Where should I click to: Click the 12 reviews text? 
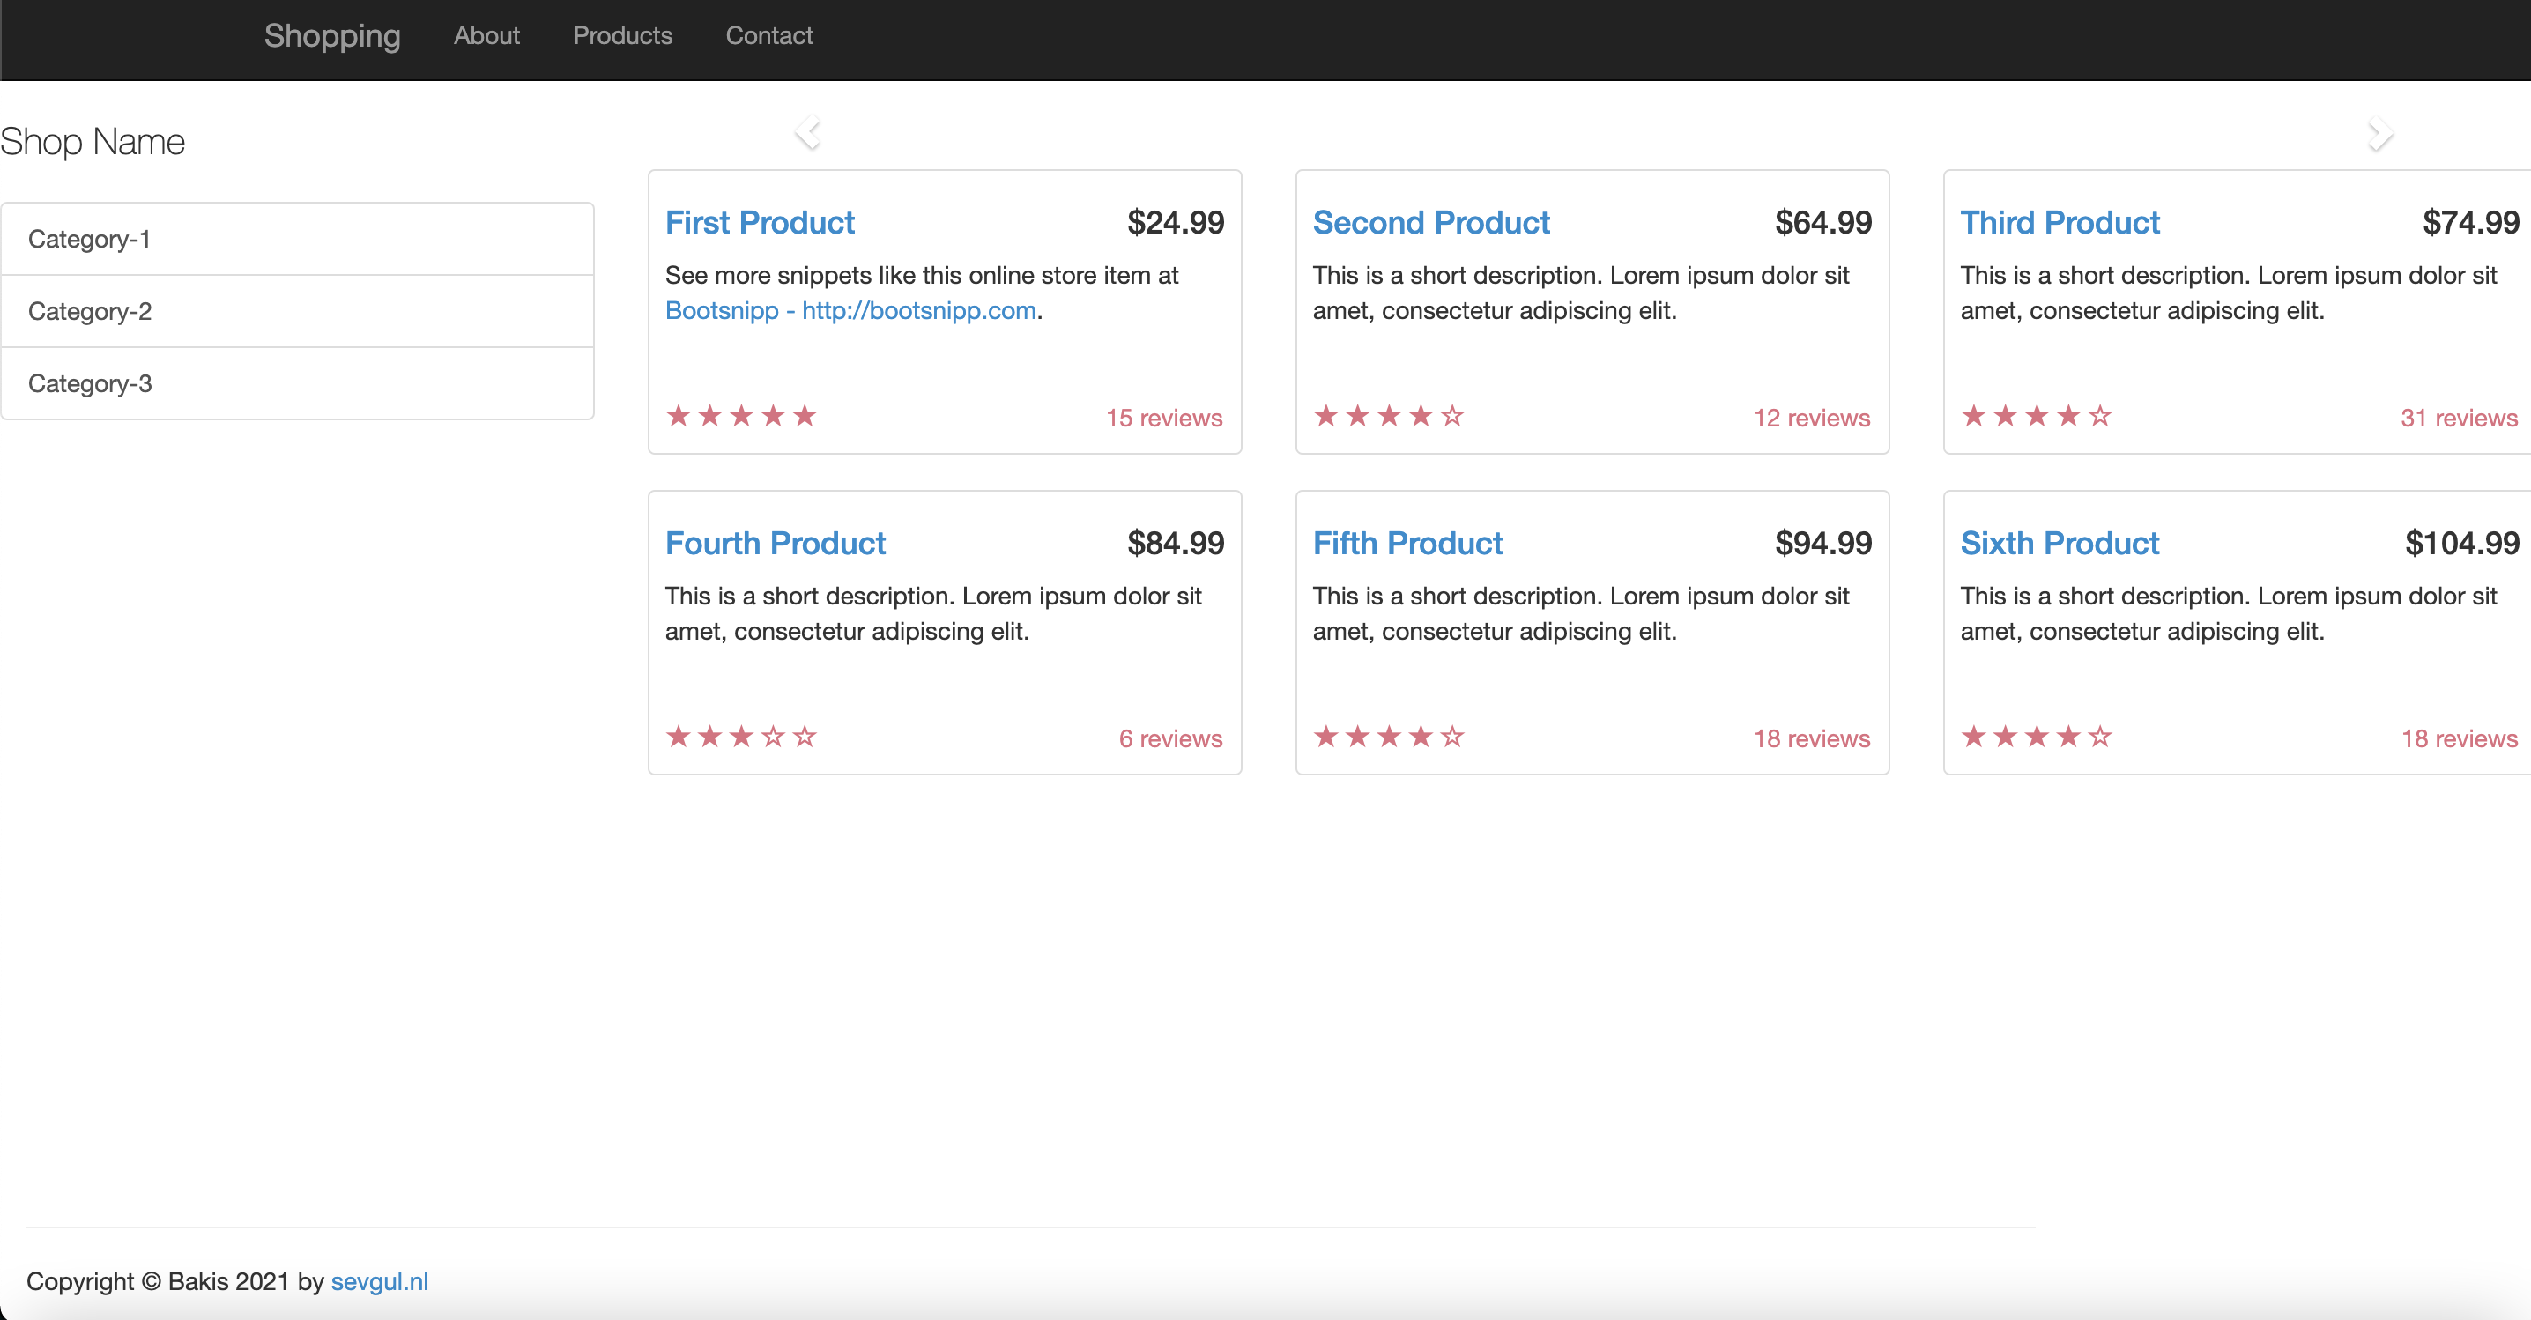pyautogui.click(x=1812, y=418)
